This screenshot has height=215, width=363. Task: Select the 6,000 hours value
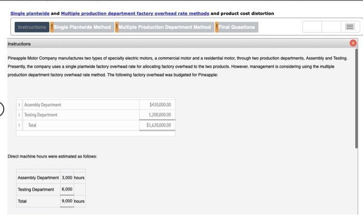[x=67, y=189]
